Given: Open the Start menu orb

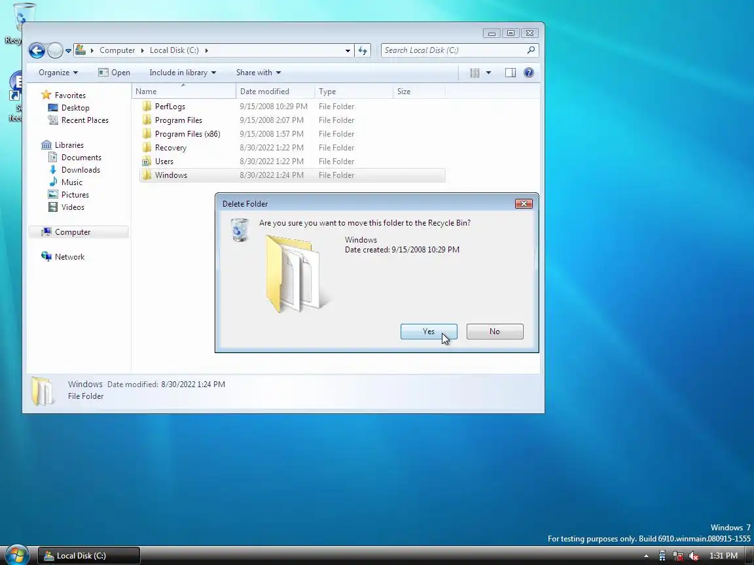Looking at the screenshot, I should click(x=17, y=555).
